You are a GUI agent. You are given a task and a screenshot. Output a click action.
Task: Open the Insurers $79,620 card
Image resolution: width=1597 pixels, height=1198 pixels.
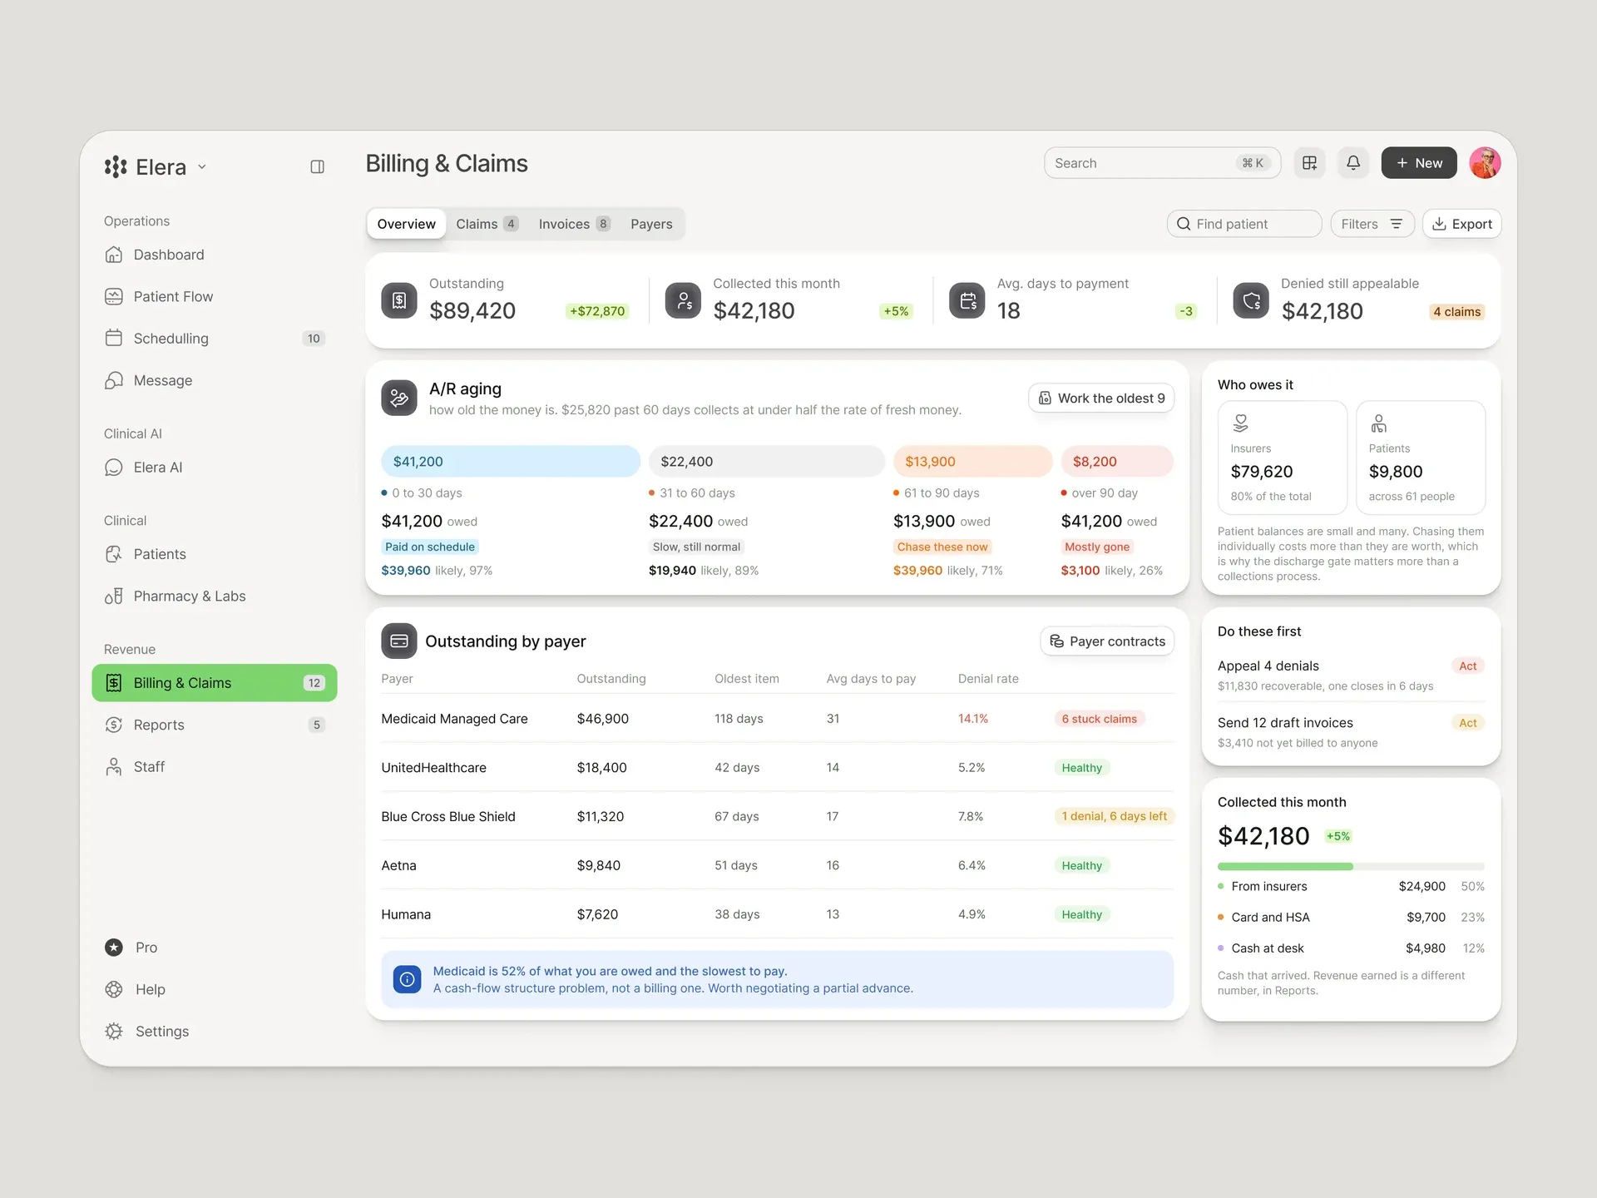(1282, 458)
